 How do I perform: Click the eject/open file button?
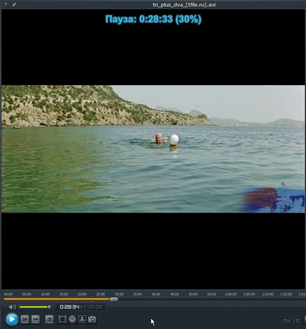click(x=49, y=319)
